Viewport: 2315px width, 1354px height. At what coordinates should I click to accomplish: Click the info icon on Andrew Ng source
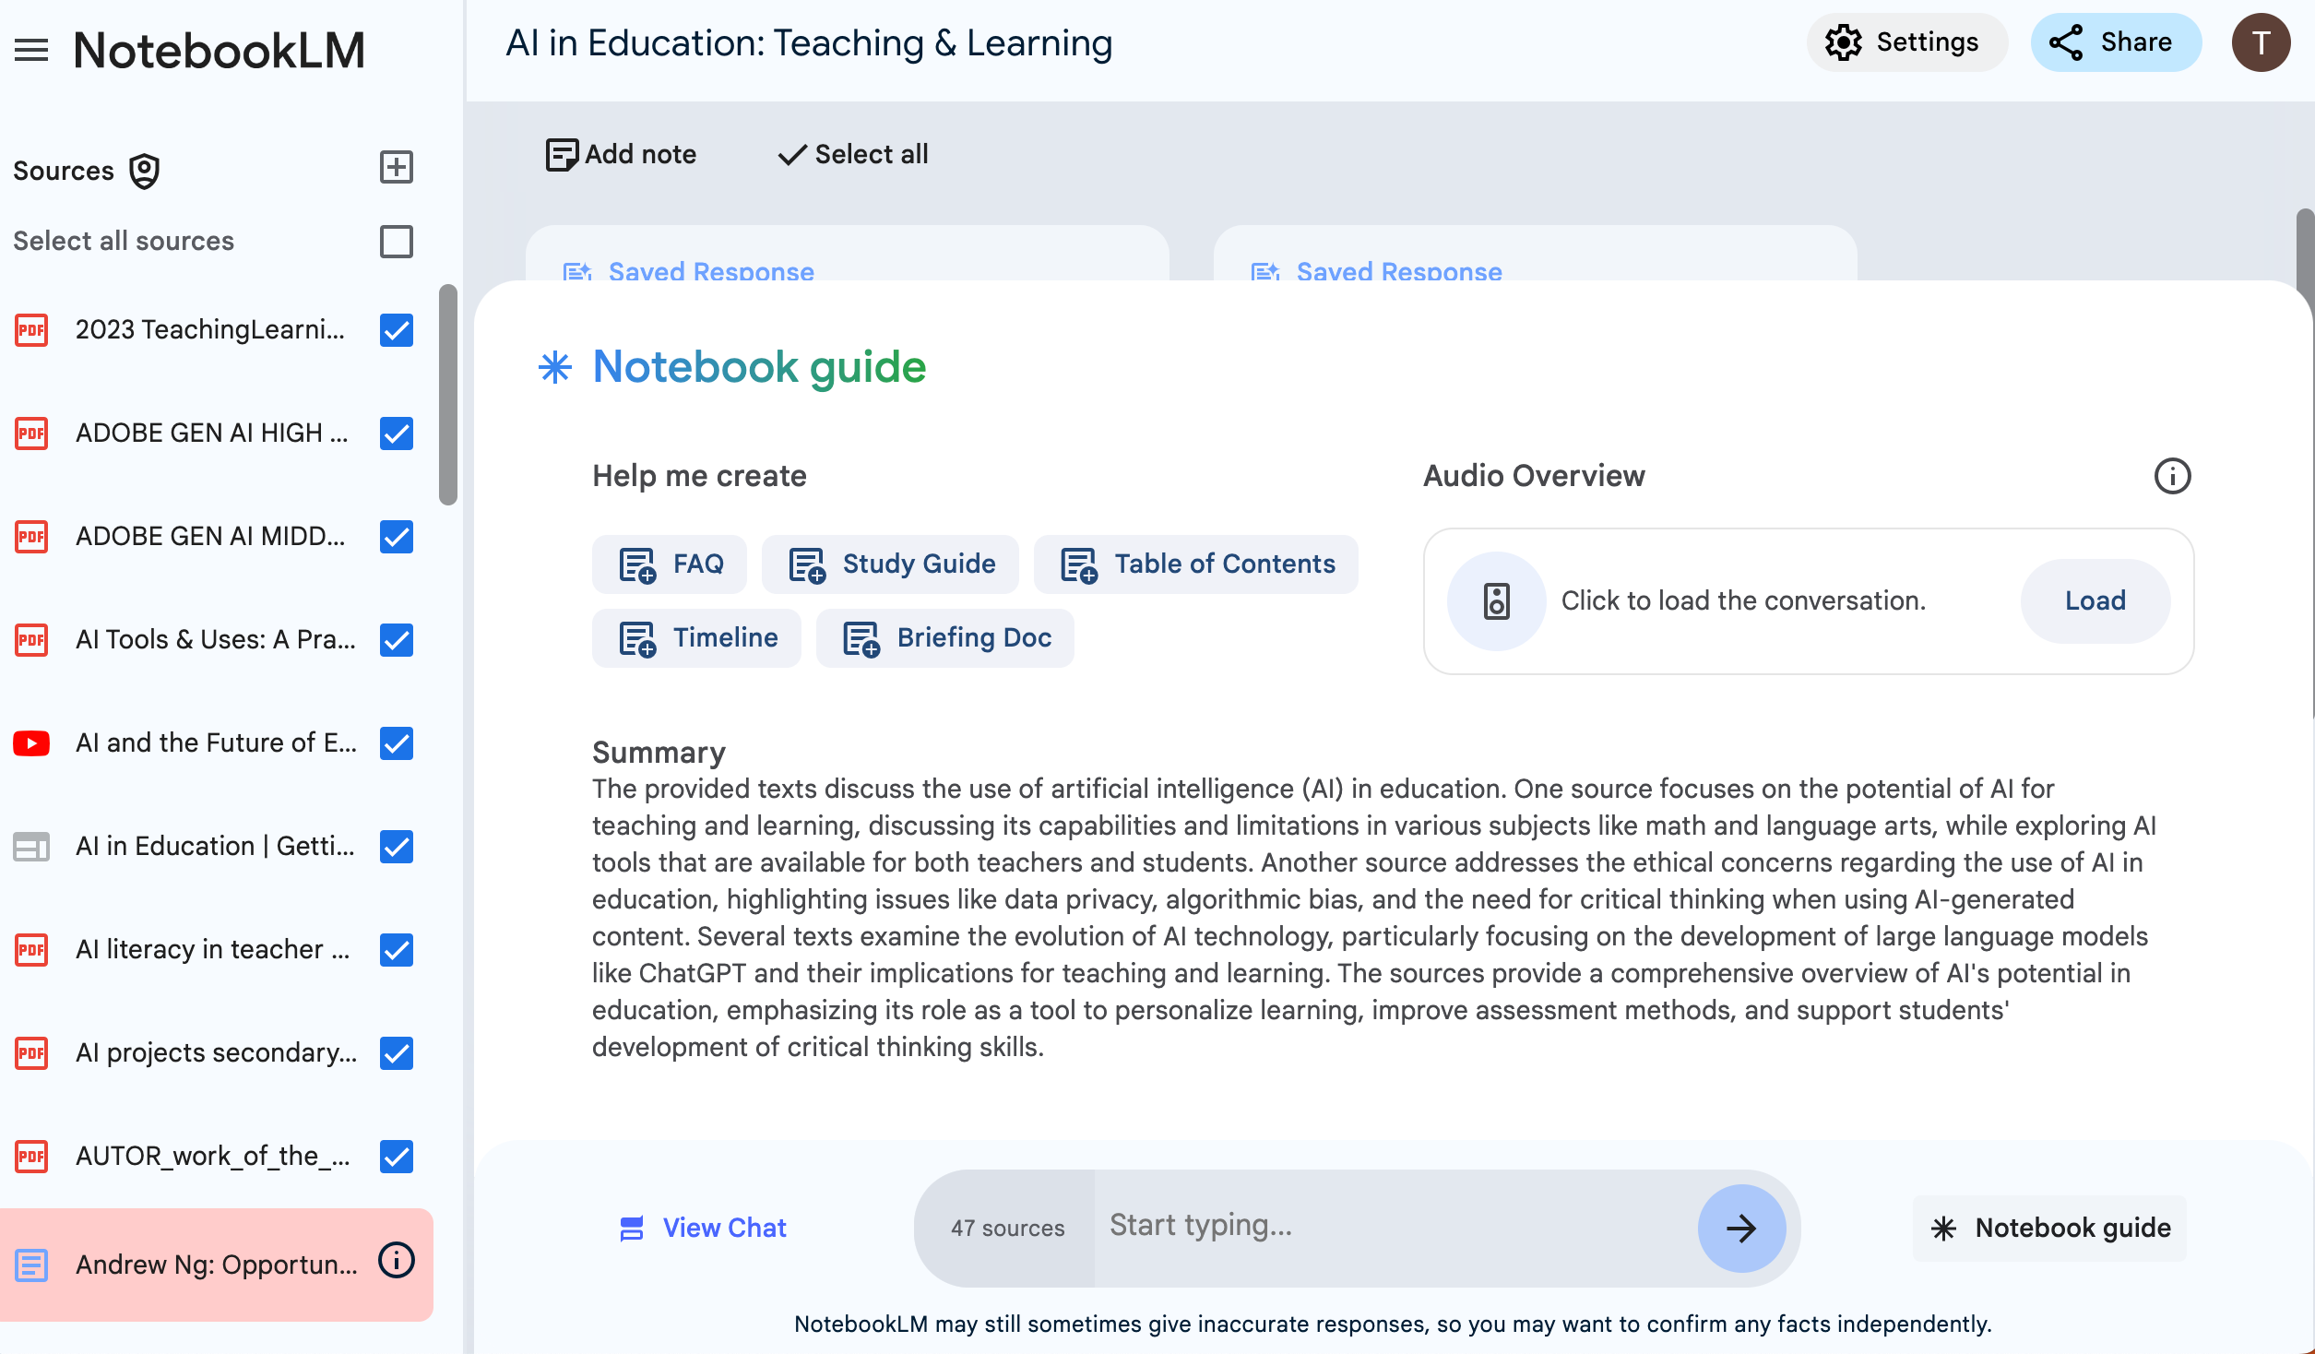pyautogui.click(x=397, y=1260)
